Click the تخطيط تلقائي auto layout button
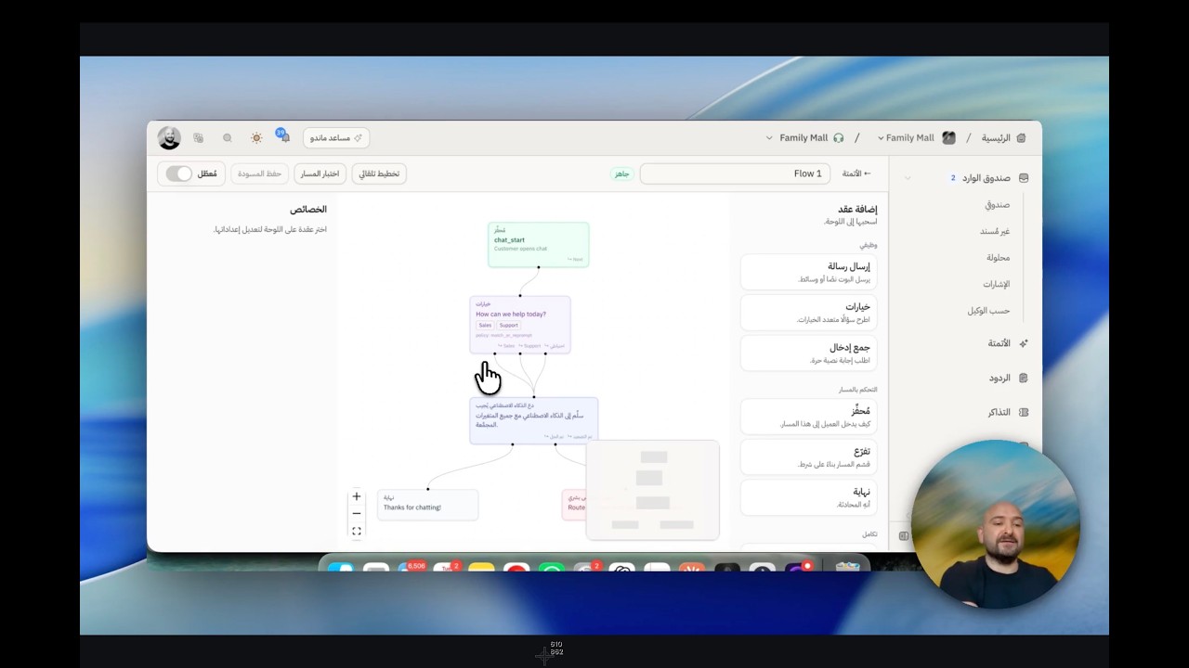 pyautogui.click(x=379, y=173)
